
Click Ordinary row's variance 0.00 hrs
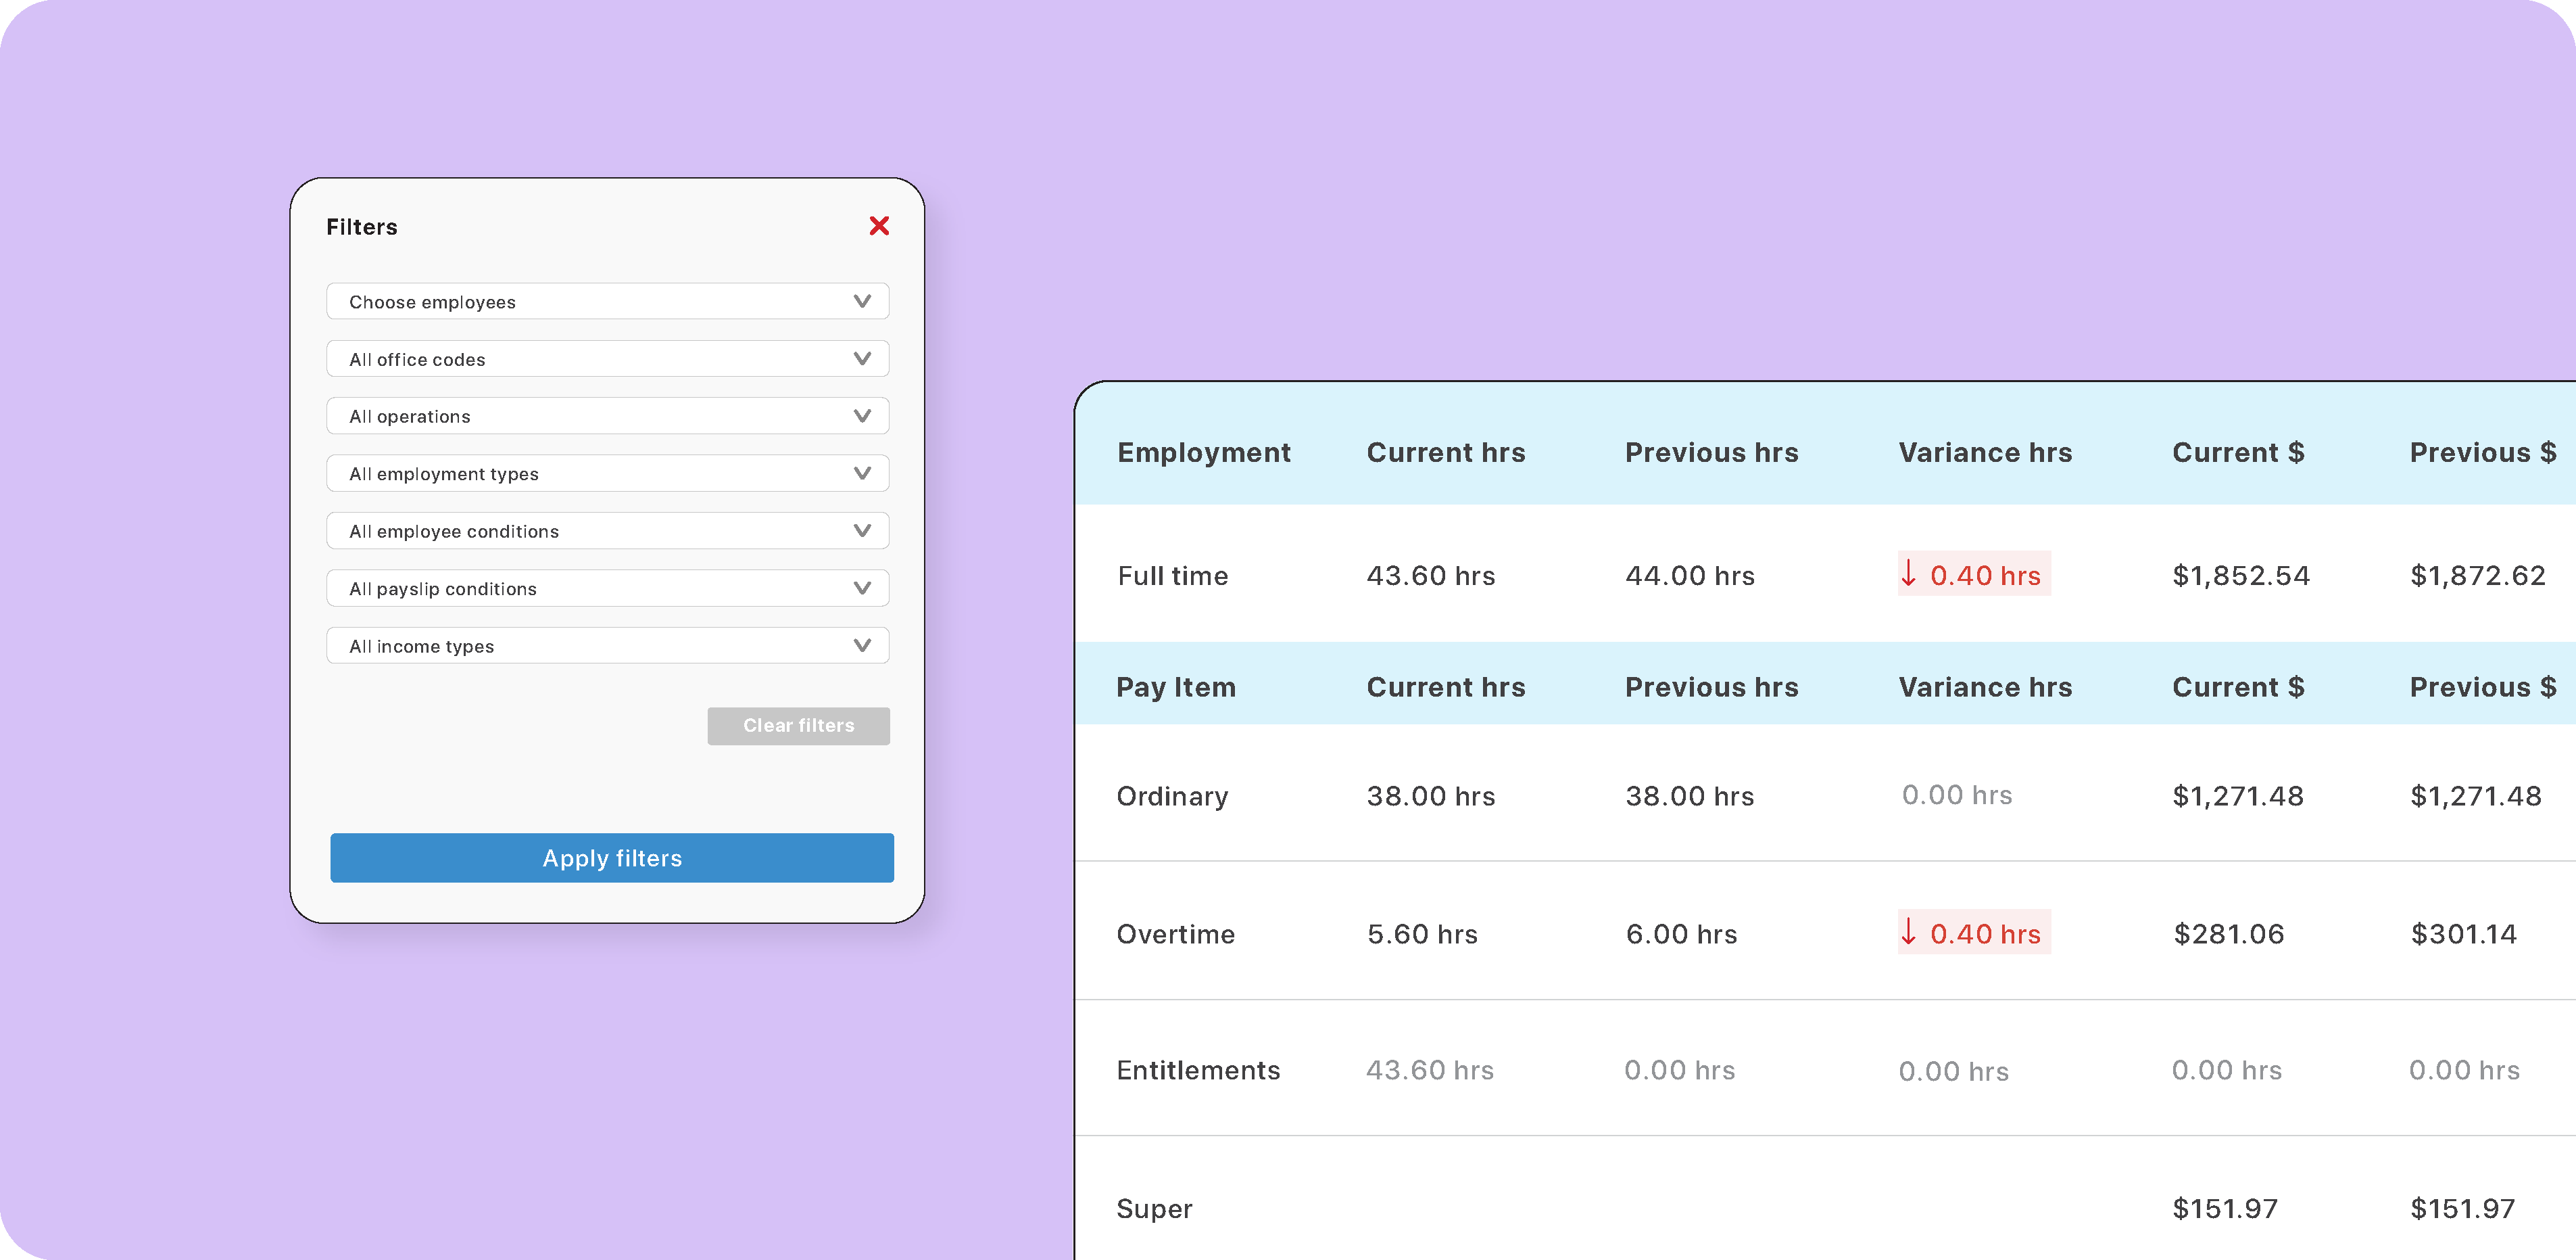(x=1957, y=795)
